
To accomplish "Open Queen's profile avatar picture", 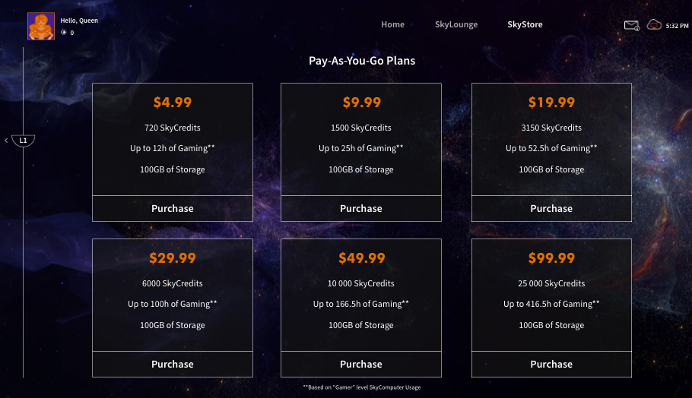I will click(41, 26).
